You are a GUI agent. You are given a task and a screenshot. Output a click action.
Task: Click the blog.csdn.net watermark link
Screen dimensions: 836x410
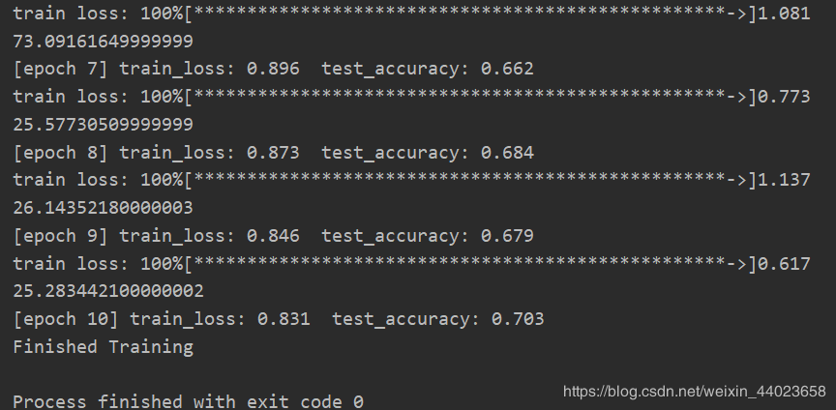click(x=694, y=392)
